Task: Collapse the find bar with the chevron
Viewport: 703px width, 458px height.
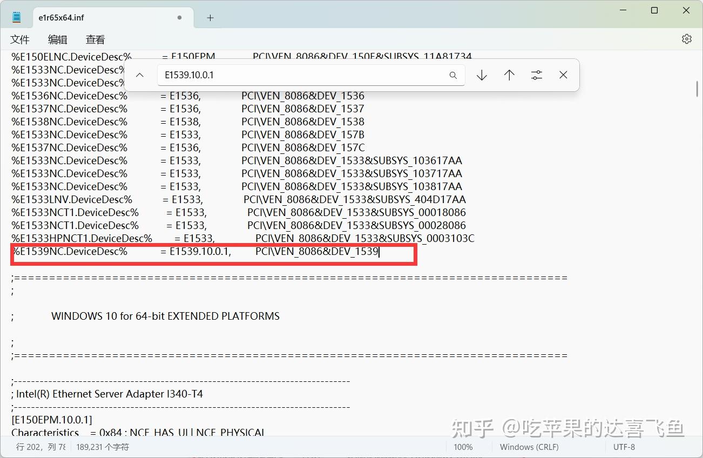Action: pos(139,75)
